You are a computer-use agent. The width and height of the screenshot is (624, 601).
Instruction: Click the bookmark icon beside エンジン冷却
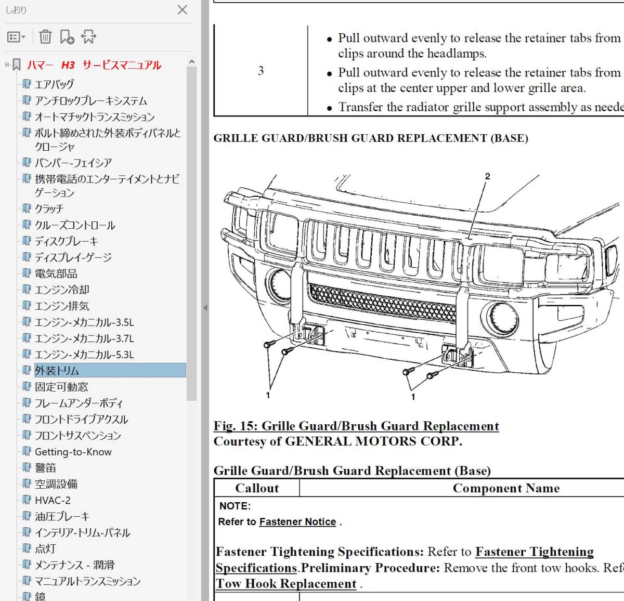(27, 290)
